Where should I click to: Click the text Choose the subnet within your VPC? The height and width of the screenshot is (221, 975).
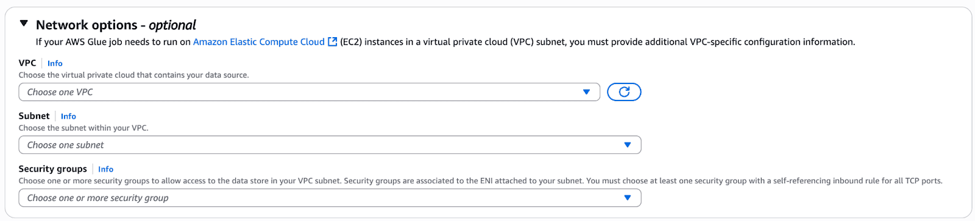coord(83,128)
